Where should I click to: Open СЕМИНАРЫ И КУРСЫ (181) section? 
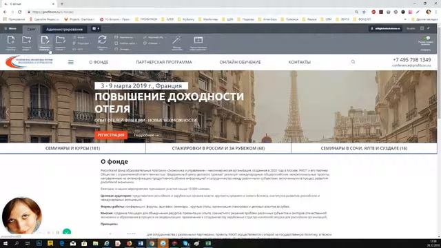[x=72, y=148]
